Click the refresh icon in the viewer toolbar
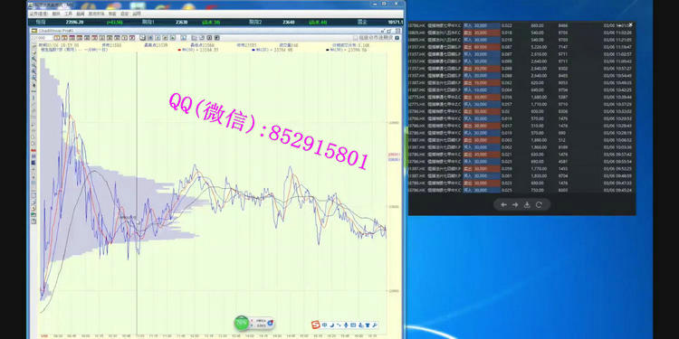Screen dimensions: 679x339 click(x=539, y=204)
